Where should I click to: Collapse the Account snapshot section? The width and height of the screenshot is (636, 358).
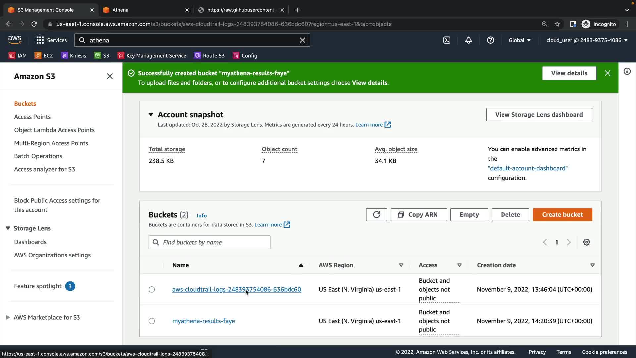[x=151, y=114]
